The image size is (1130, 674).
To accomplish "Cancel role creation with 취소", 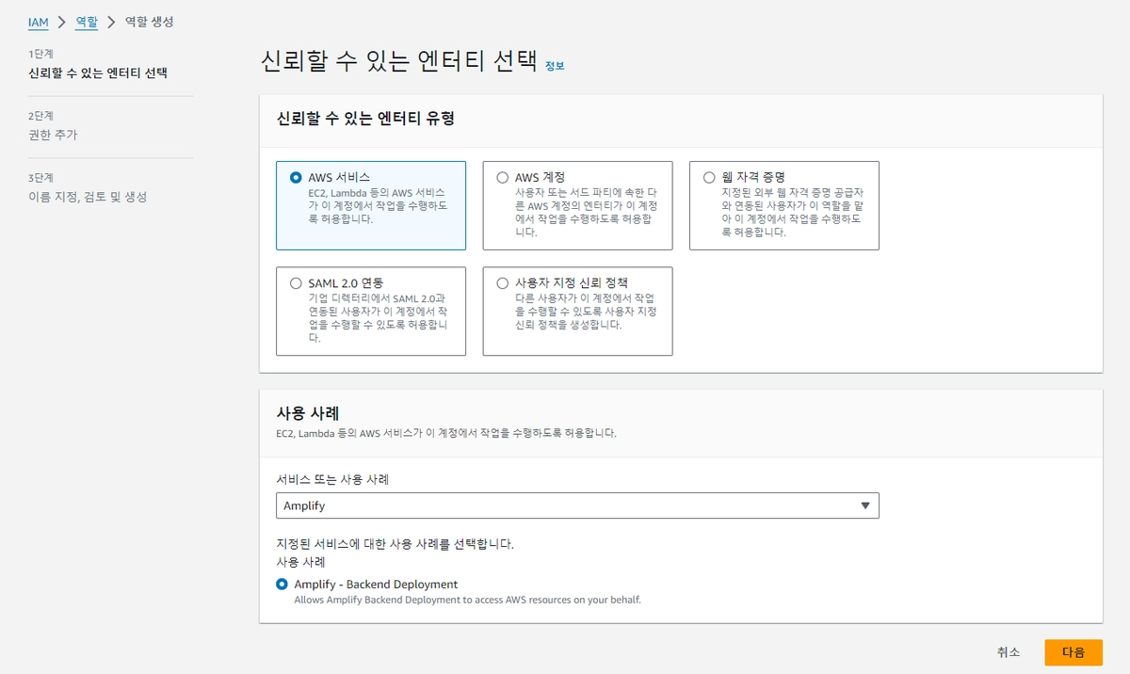I will pos(1009,652).
